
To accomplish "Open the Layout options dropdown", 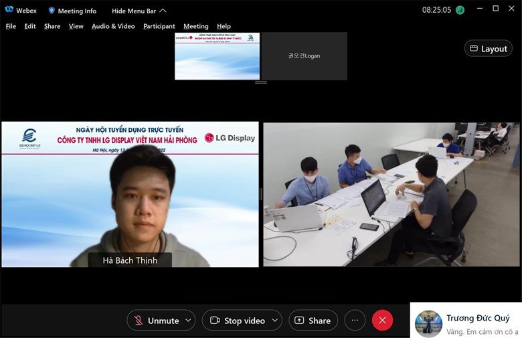I will (488, 48).
